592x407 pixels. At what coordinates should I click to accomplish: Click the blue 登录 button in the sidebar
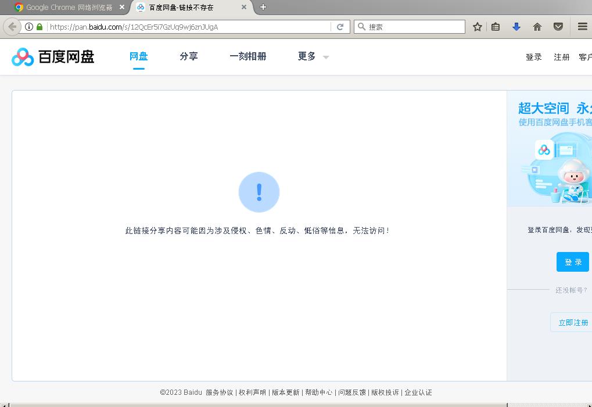(573, 262)
